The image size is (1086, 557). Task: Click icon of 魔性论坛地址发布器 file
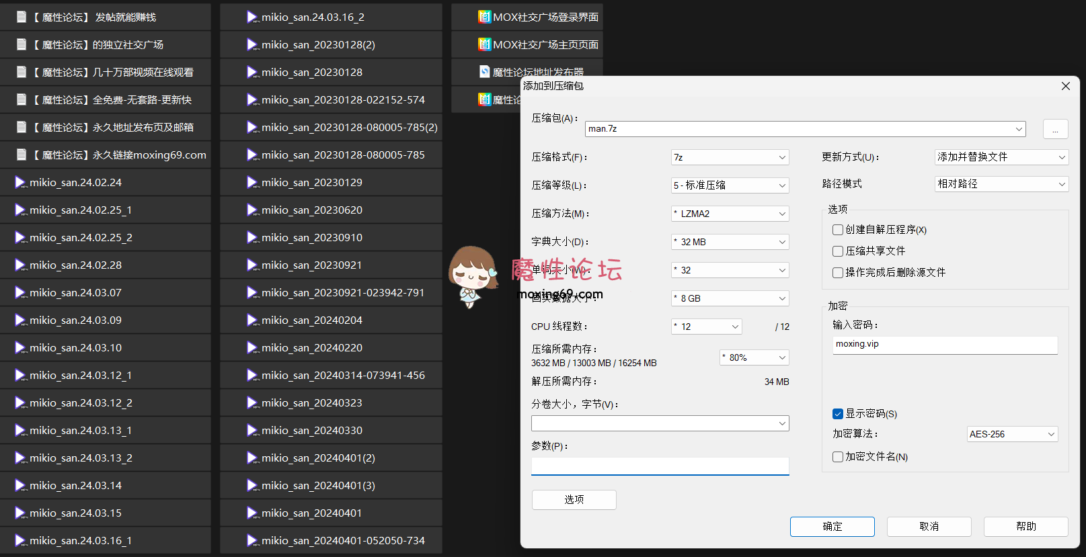coord(484,71)
